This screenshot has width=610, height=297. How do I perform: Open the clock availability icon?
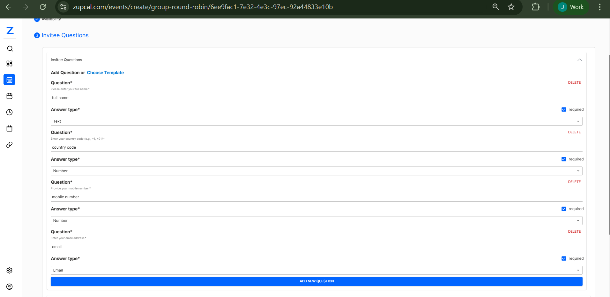click(x=10, y=112)
